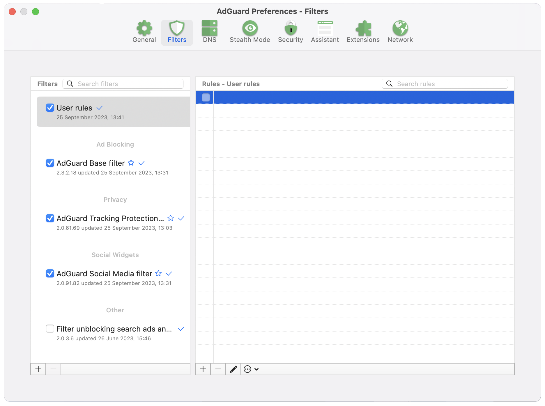Open the Security tab
The width and height of the screenshot is (545, 406).
(291, 32)
